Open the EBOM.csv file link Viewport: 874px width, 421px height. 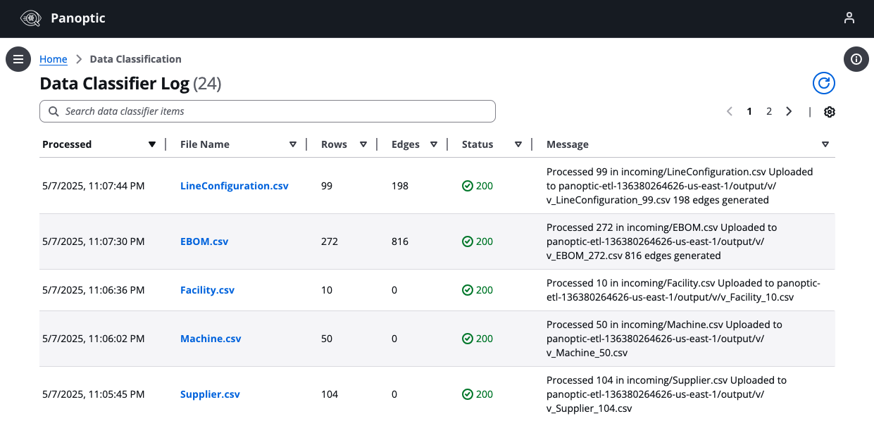(x=204, y=241)
